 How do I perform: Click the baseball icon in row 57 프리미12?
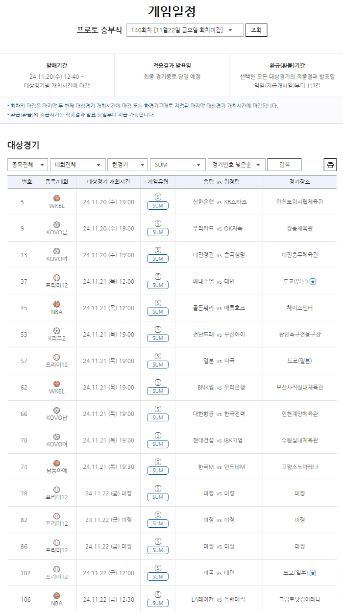(56, 357)
